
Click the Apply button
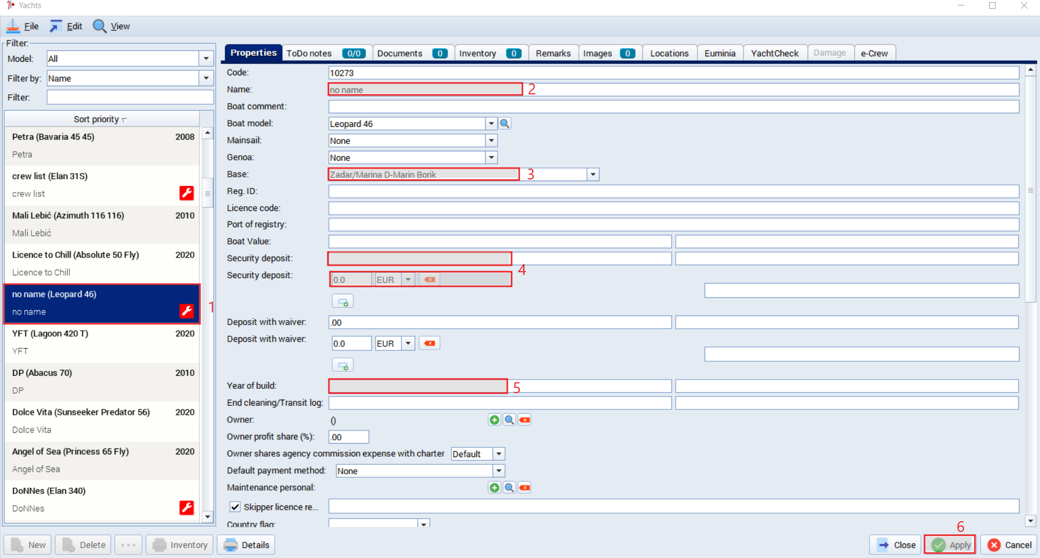click(950, 545)
